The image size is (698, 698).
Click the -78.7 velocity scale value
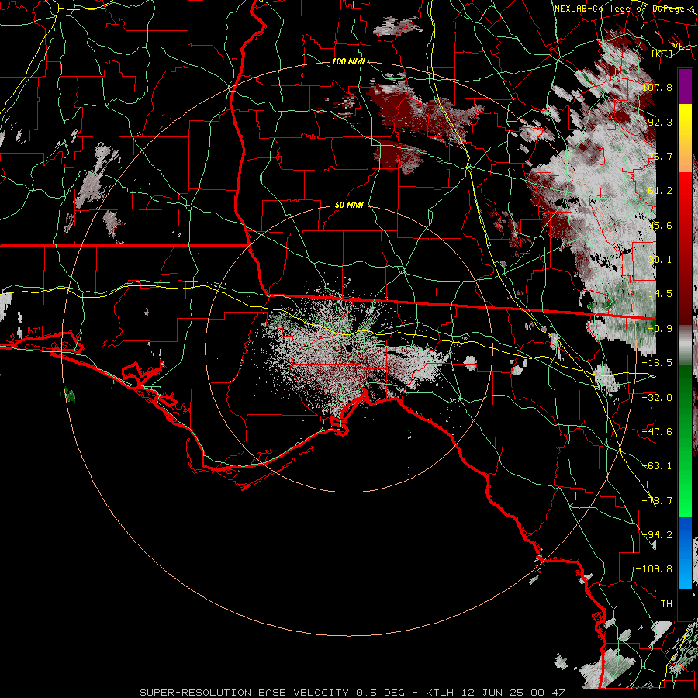tap(657, 501)
